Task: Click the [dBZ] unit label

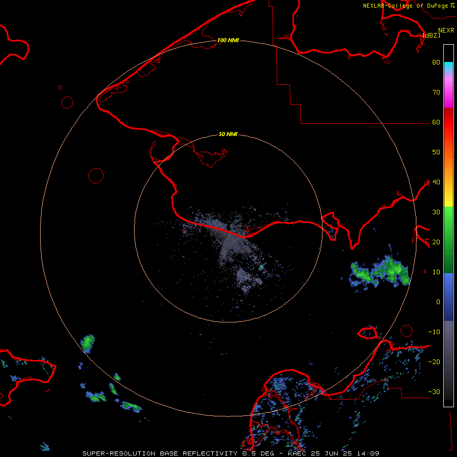Action: 431,35
